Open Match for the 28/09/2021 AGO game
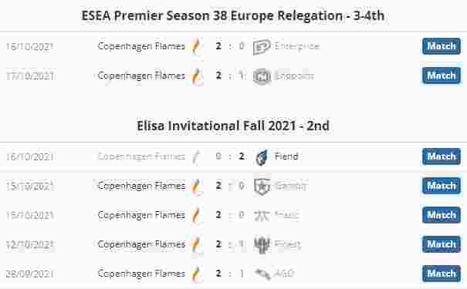 tap(442, 274)
